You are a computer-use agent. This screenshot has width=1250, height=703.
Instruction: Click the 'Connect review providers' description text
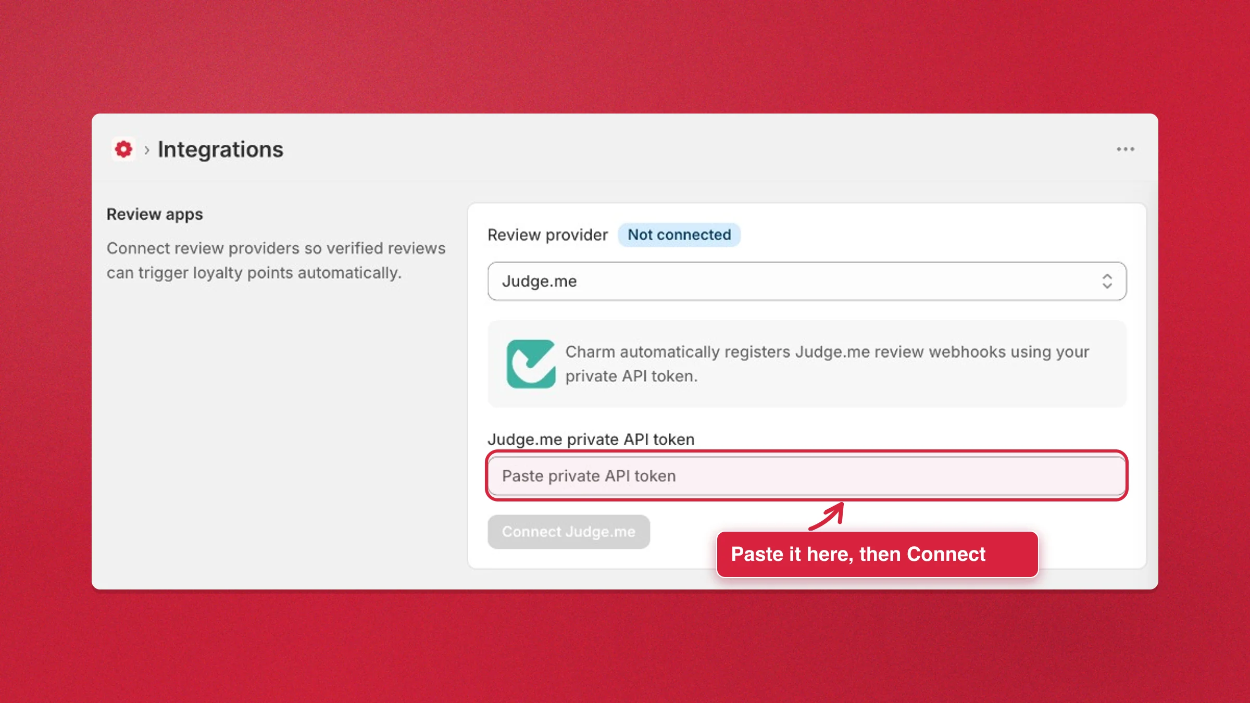(x=276, y=260)
